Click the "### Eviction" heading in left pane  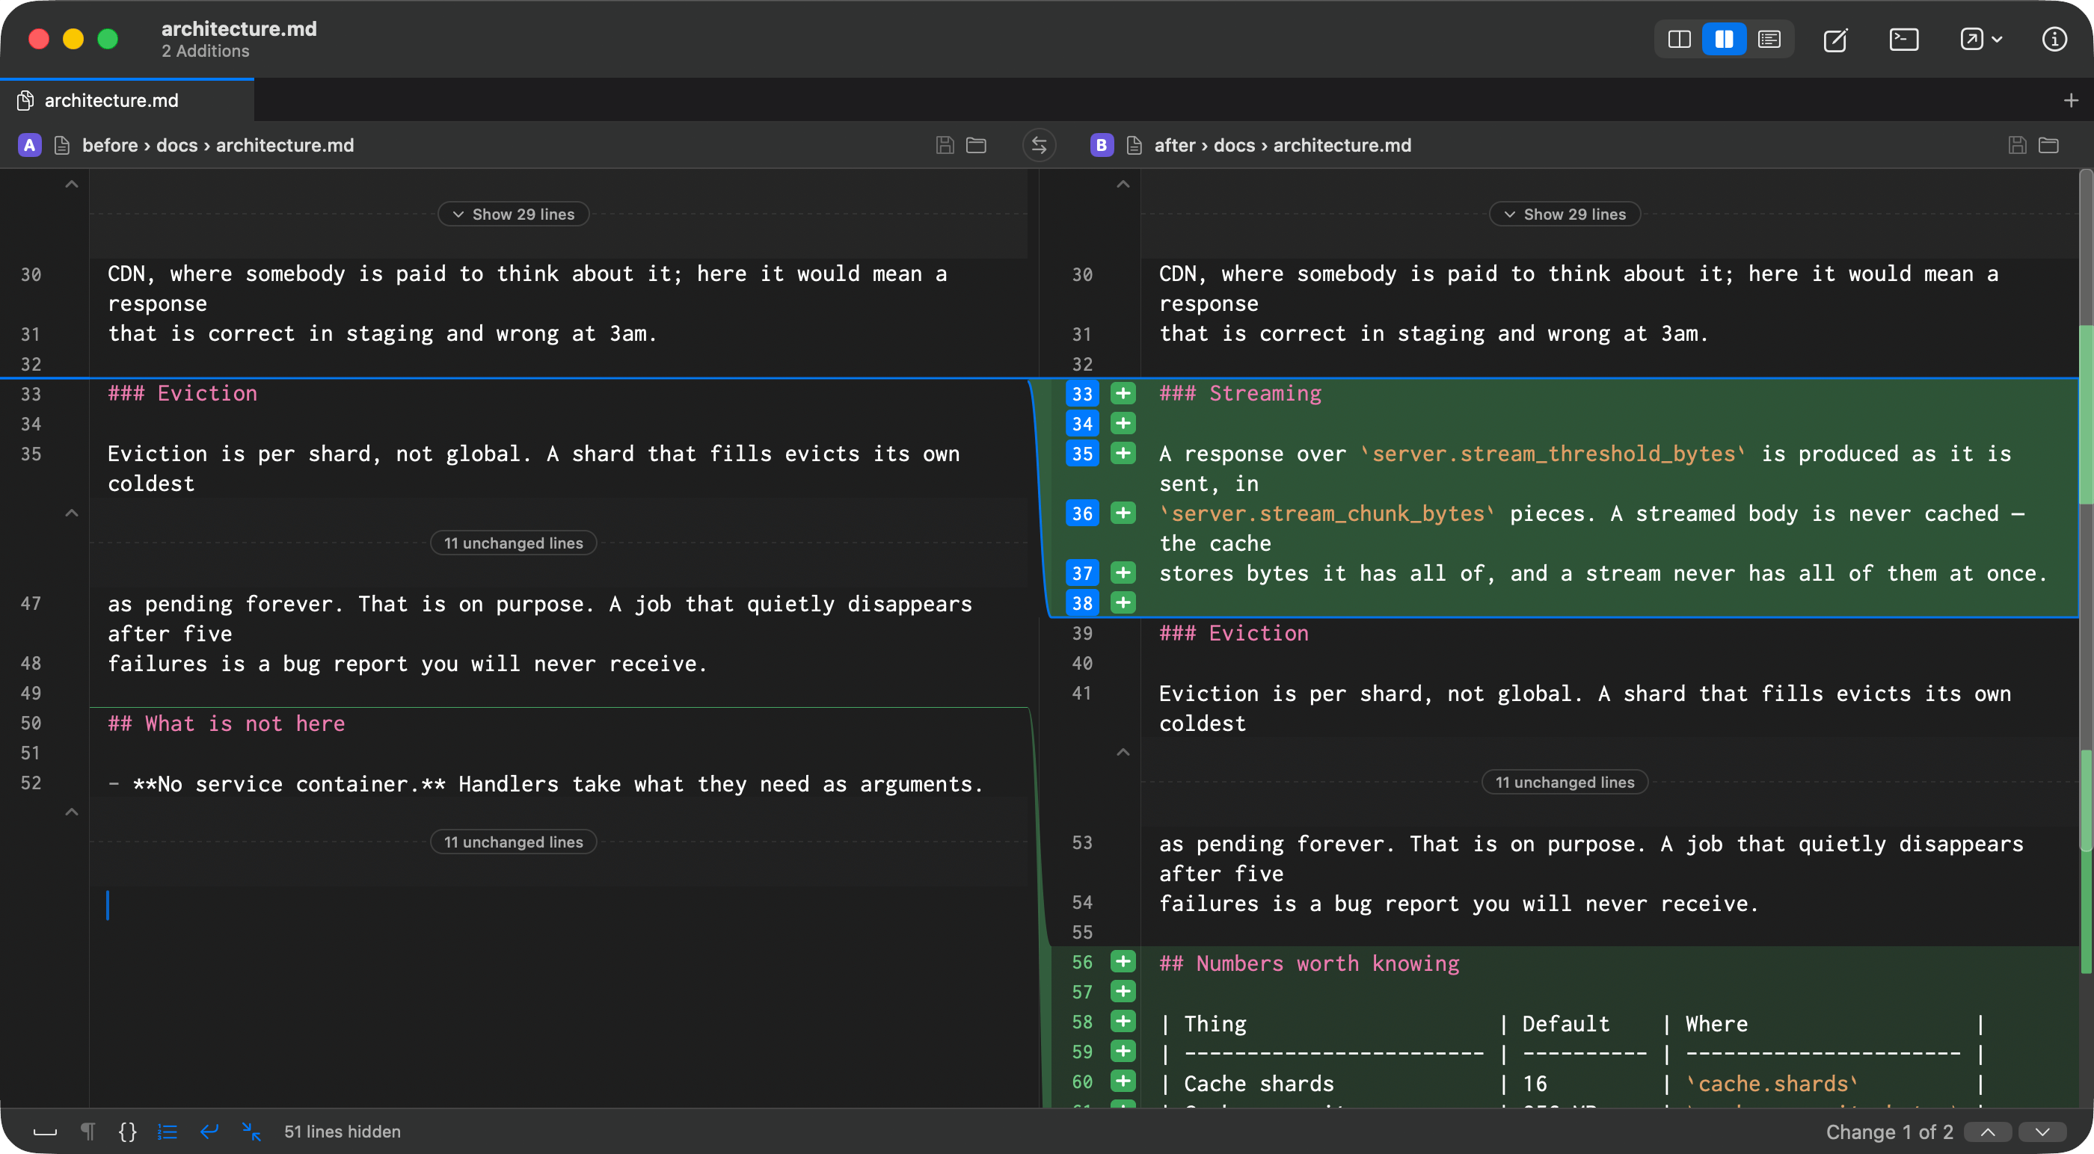click(183, 393)
